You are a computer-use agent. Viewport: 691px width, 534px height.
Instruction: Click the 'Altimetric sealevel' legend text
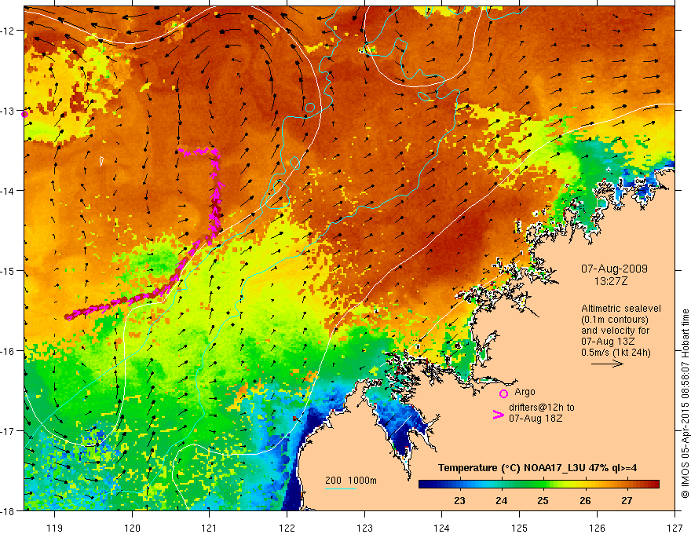point(621,309)
